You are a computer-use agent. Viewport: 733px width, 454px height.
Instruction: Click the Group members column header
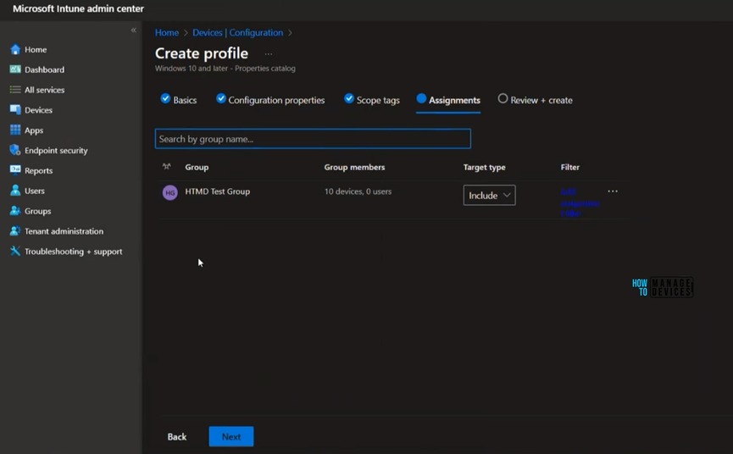(x=354, y=167)
